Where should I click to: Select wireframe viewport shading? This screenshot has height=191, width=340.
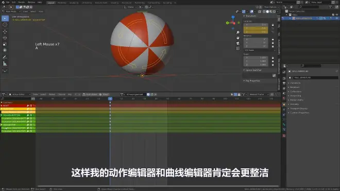264,11
